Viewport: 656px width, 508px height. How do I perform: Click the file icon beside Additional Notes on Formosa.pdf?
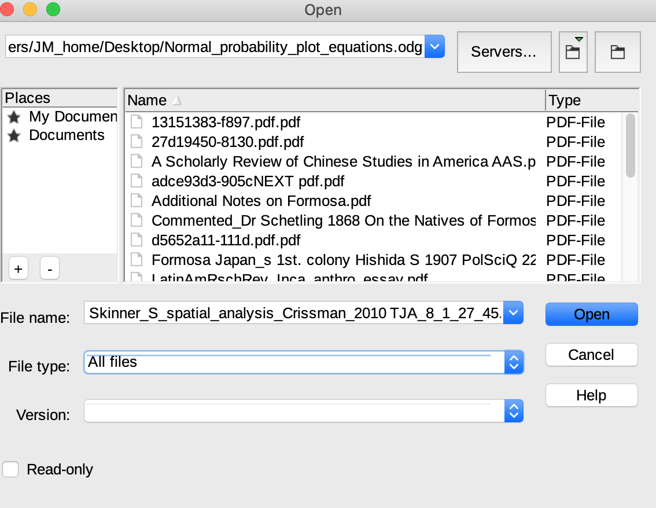coord(137,201)
